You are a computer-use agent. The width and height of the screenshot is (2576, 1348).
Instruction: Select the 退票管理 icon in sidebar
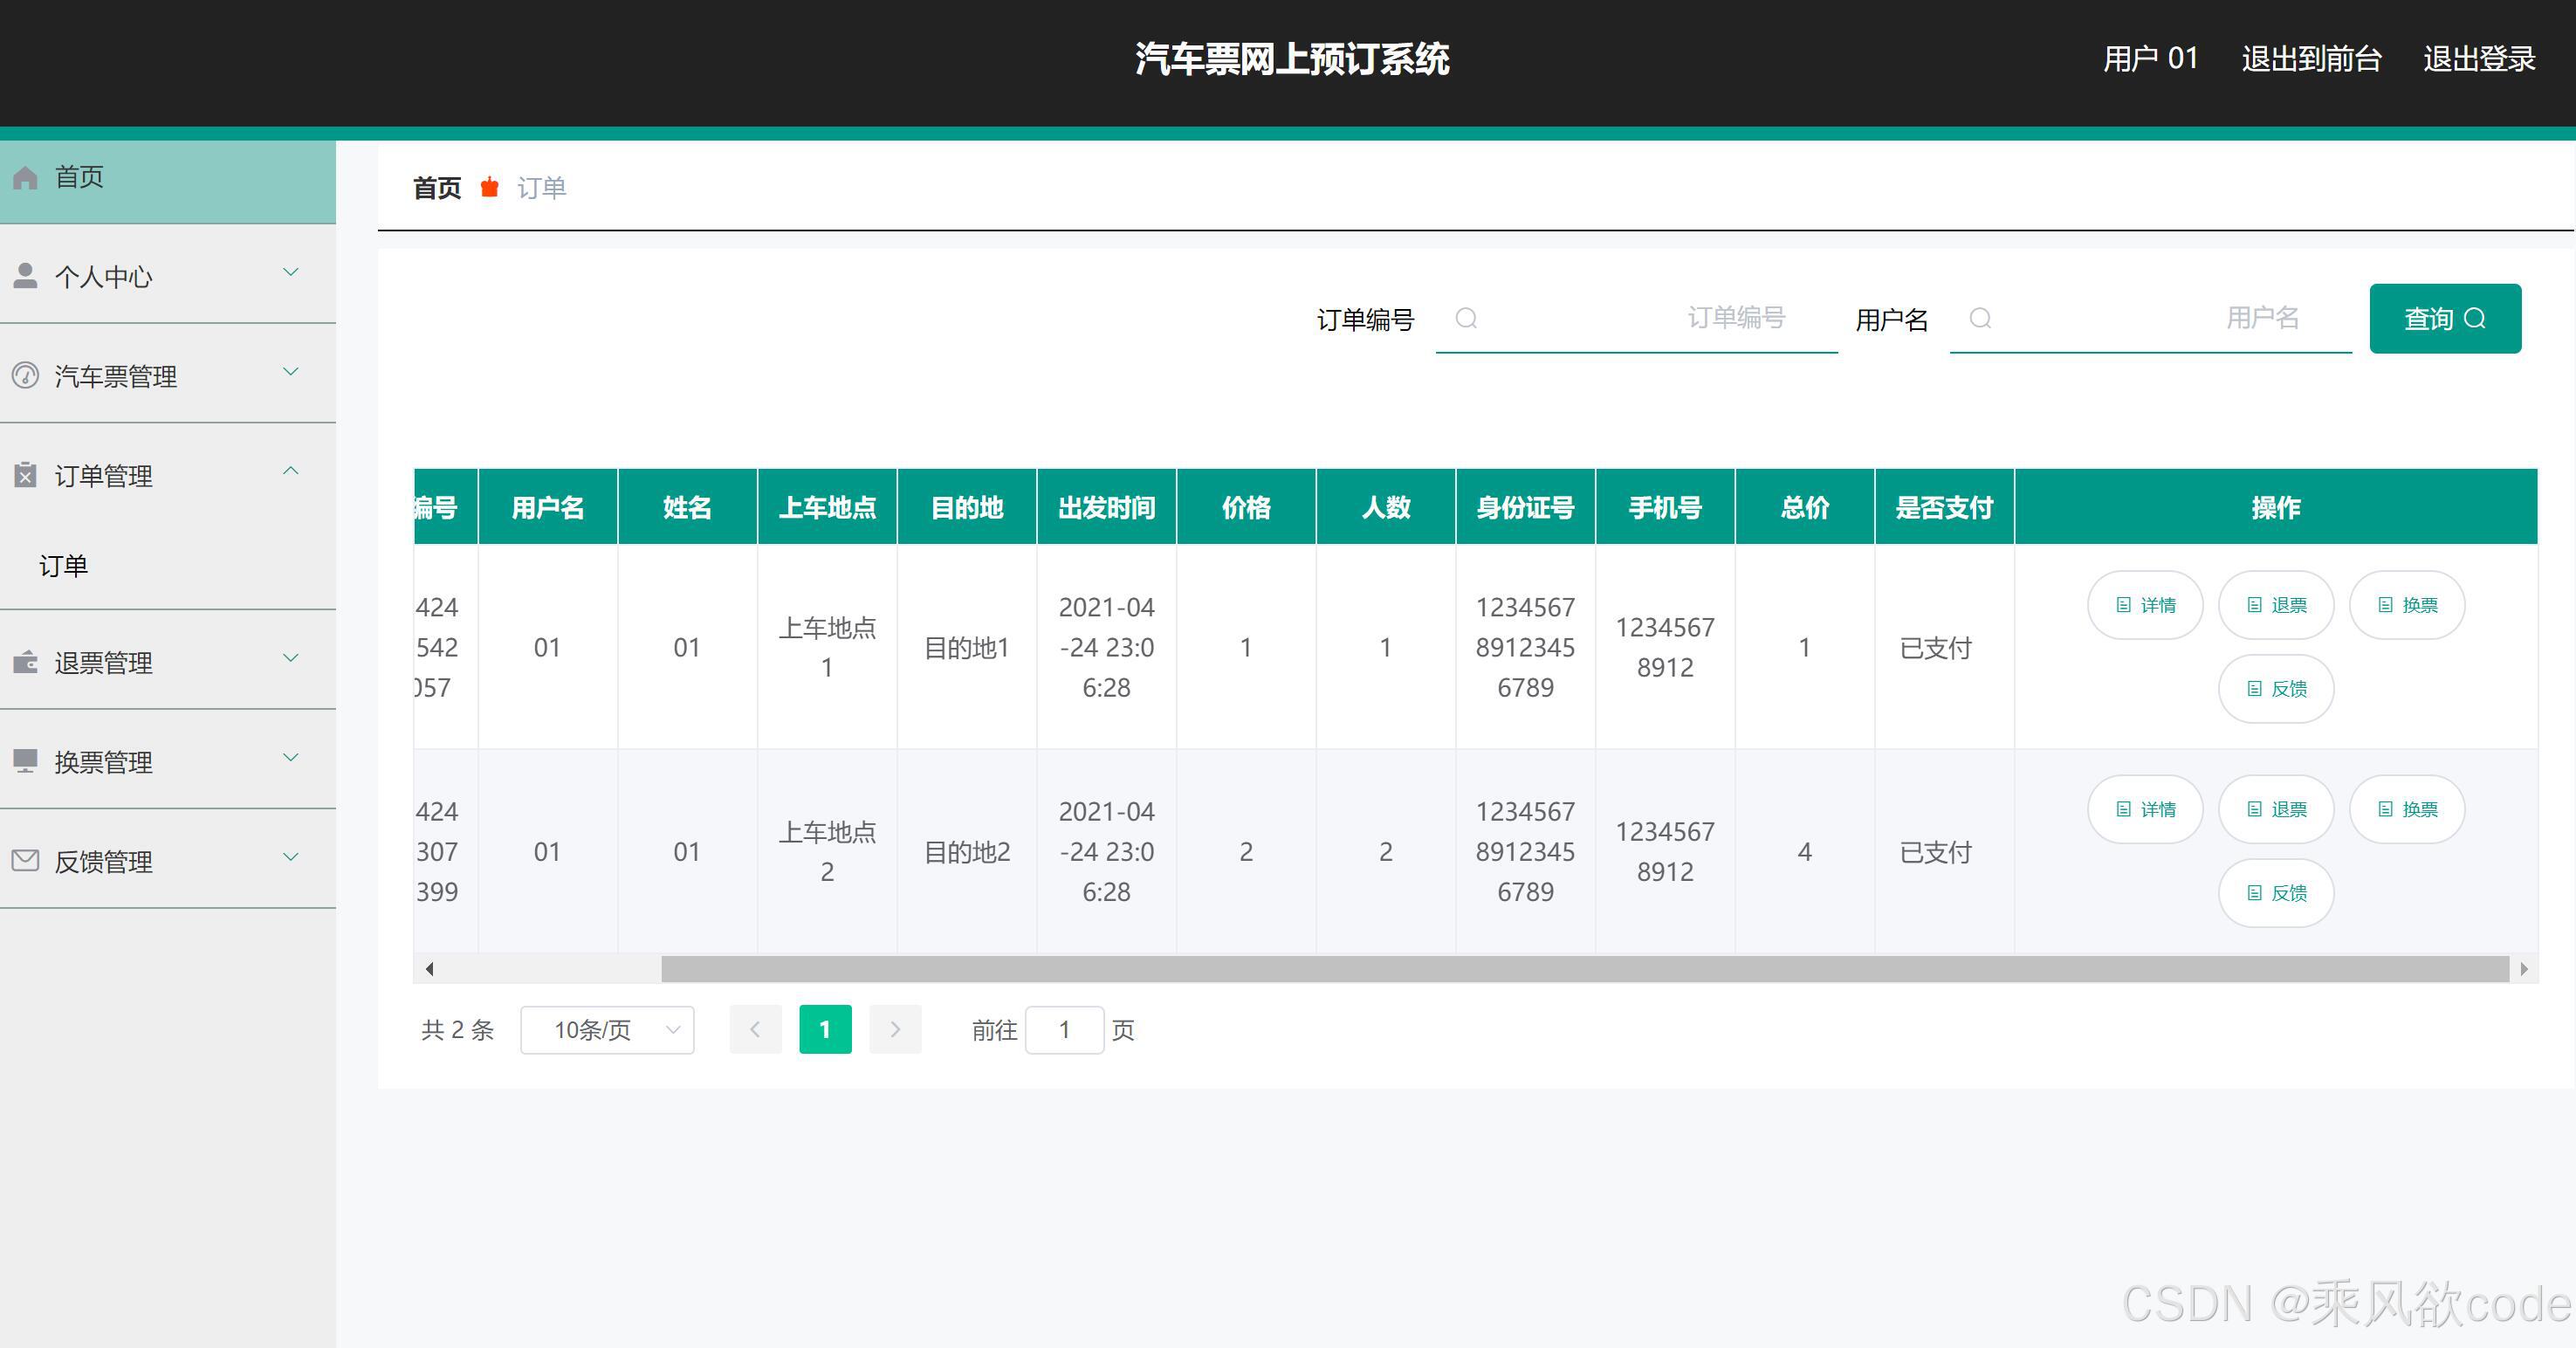coord(25,660)
